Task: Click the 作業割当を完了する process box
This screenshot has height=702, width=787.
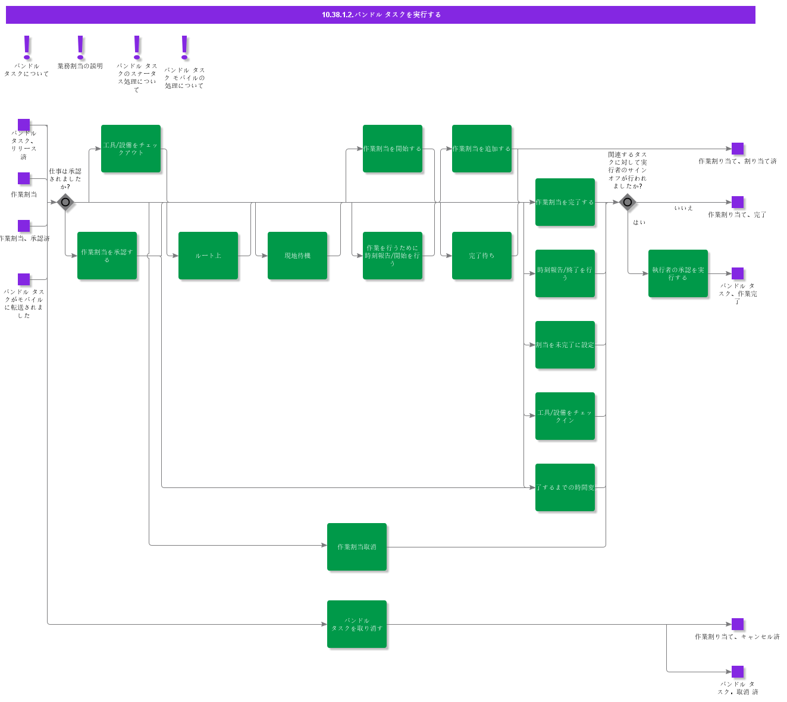Action: 565,202
